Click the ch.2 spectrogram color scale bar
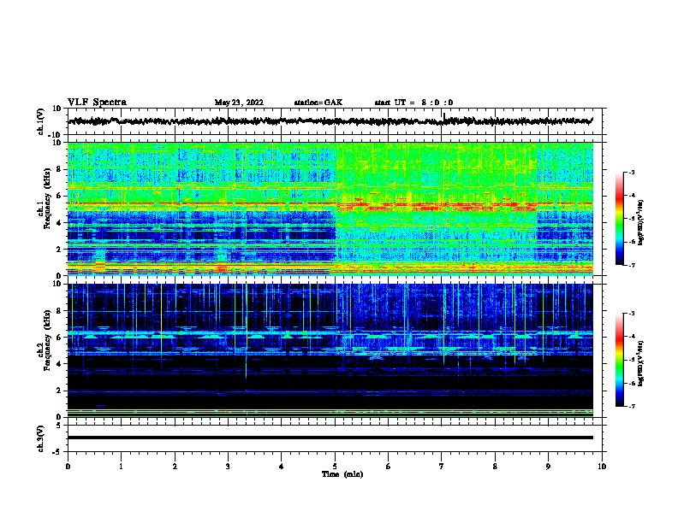678x523 pixels. click(x=619, y=360)
